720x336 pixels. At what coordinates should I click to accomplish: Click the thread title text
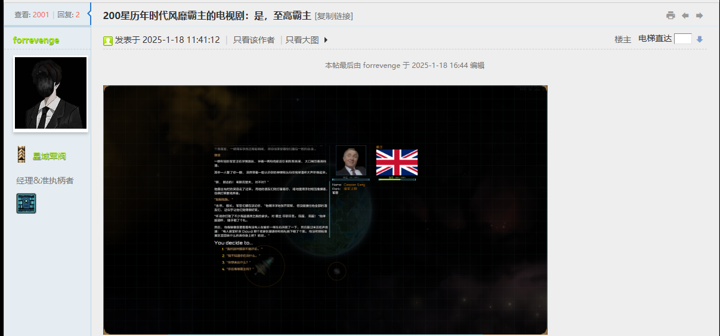(x=206, y=15)
